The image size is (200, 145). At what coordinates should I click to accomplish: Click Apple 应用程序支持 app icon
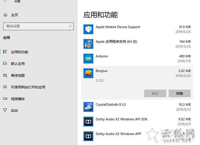coord(88,44)
